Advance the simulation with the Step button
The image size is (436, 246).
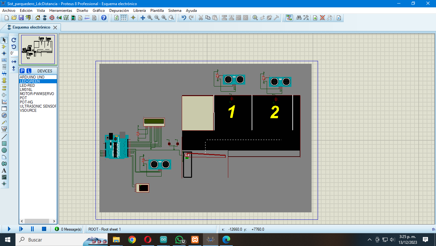point(21,229)
